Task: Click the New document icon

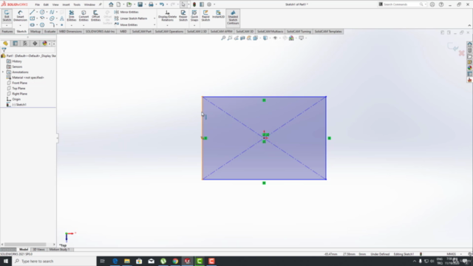Action: pyautogui.click(x=118, y=4)
